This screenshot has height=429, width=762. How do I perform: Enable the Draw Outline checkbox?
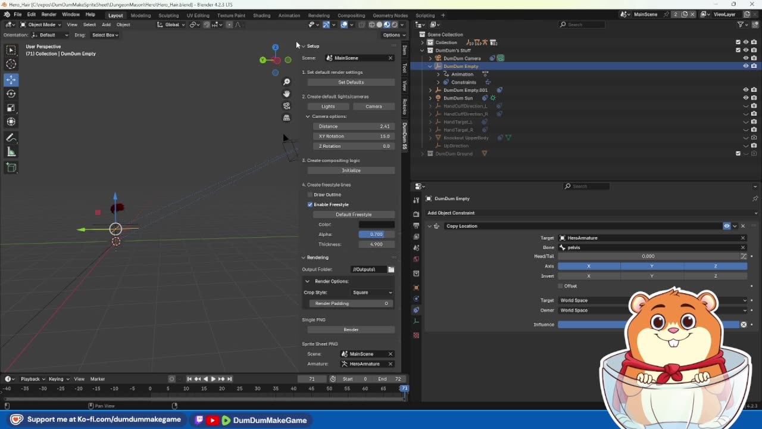pyautogui.click(x=310, y=195)
